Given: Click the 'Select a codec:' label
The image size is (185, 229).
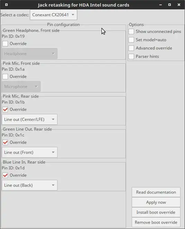Looking at the screenshot, I should (15, 15).
